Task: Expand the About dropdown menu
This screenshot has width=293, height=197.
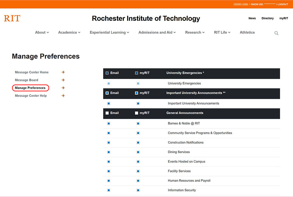Action: [42, 33]
